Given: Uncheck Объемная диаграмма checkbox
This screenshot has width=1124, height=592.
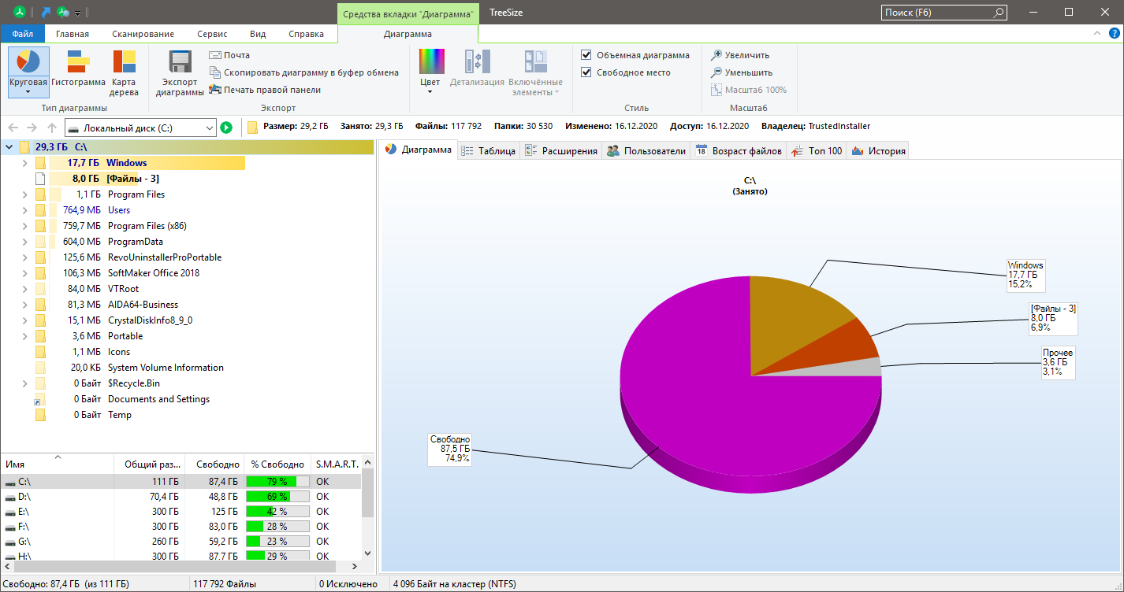Looking at the screenshot, I should 586,55.
